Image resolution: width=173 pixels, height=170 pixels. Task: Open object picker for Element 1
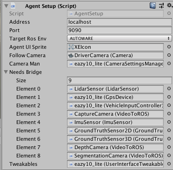169,97
